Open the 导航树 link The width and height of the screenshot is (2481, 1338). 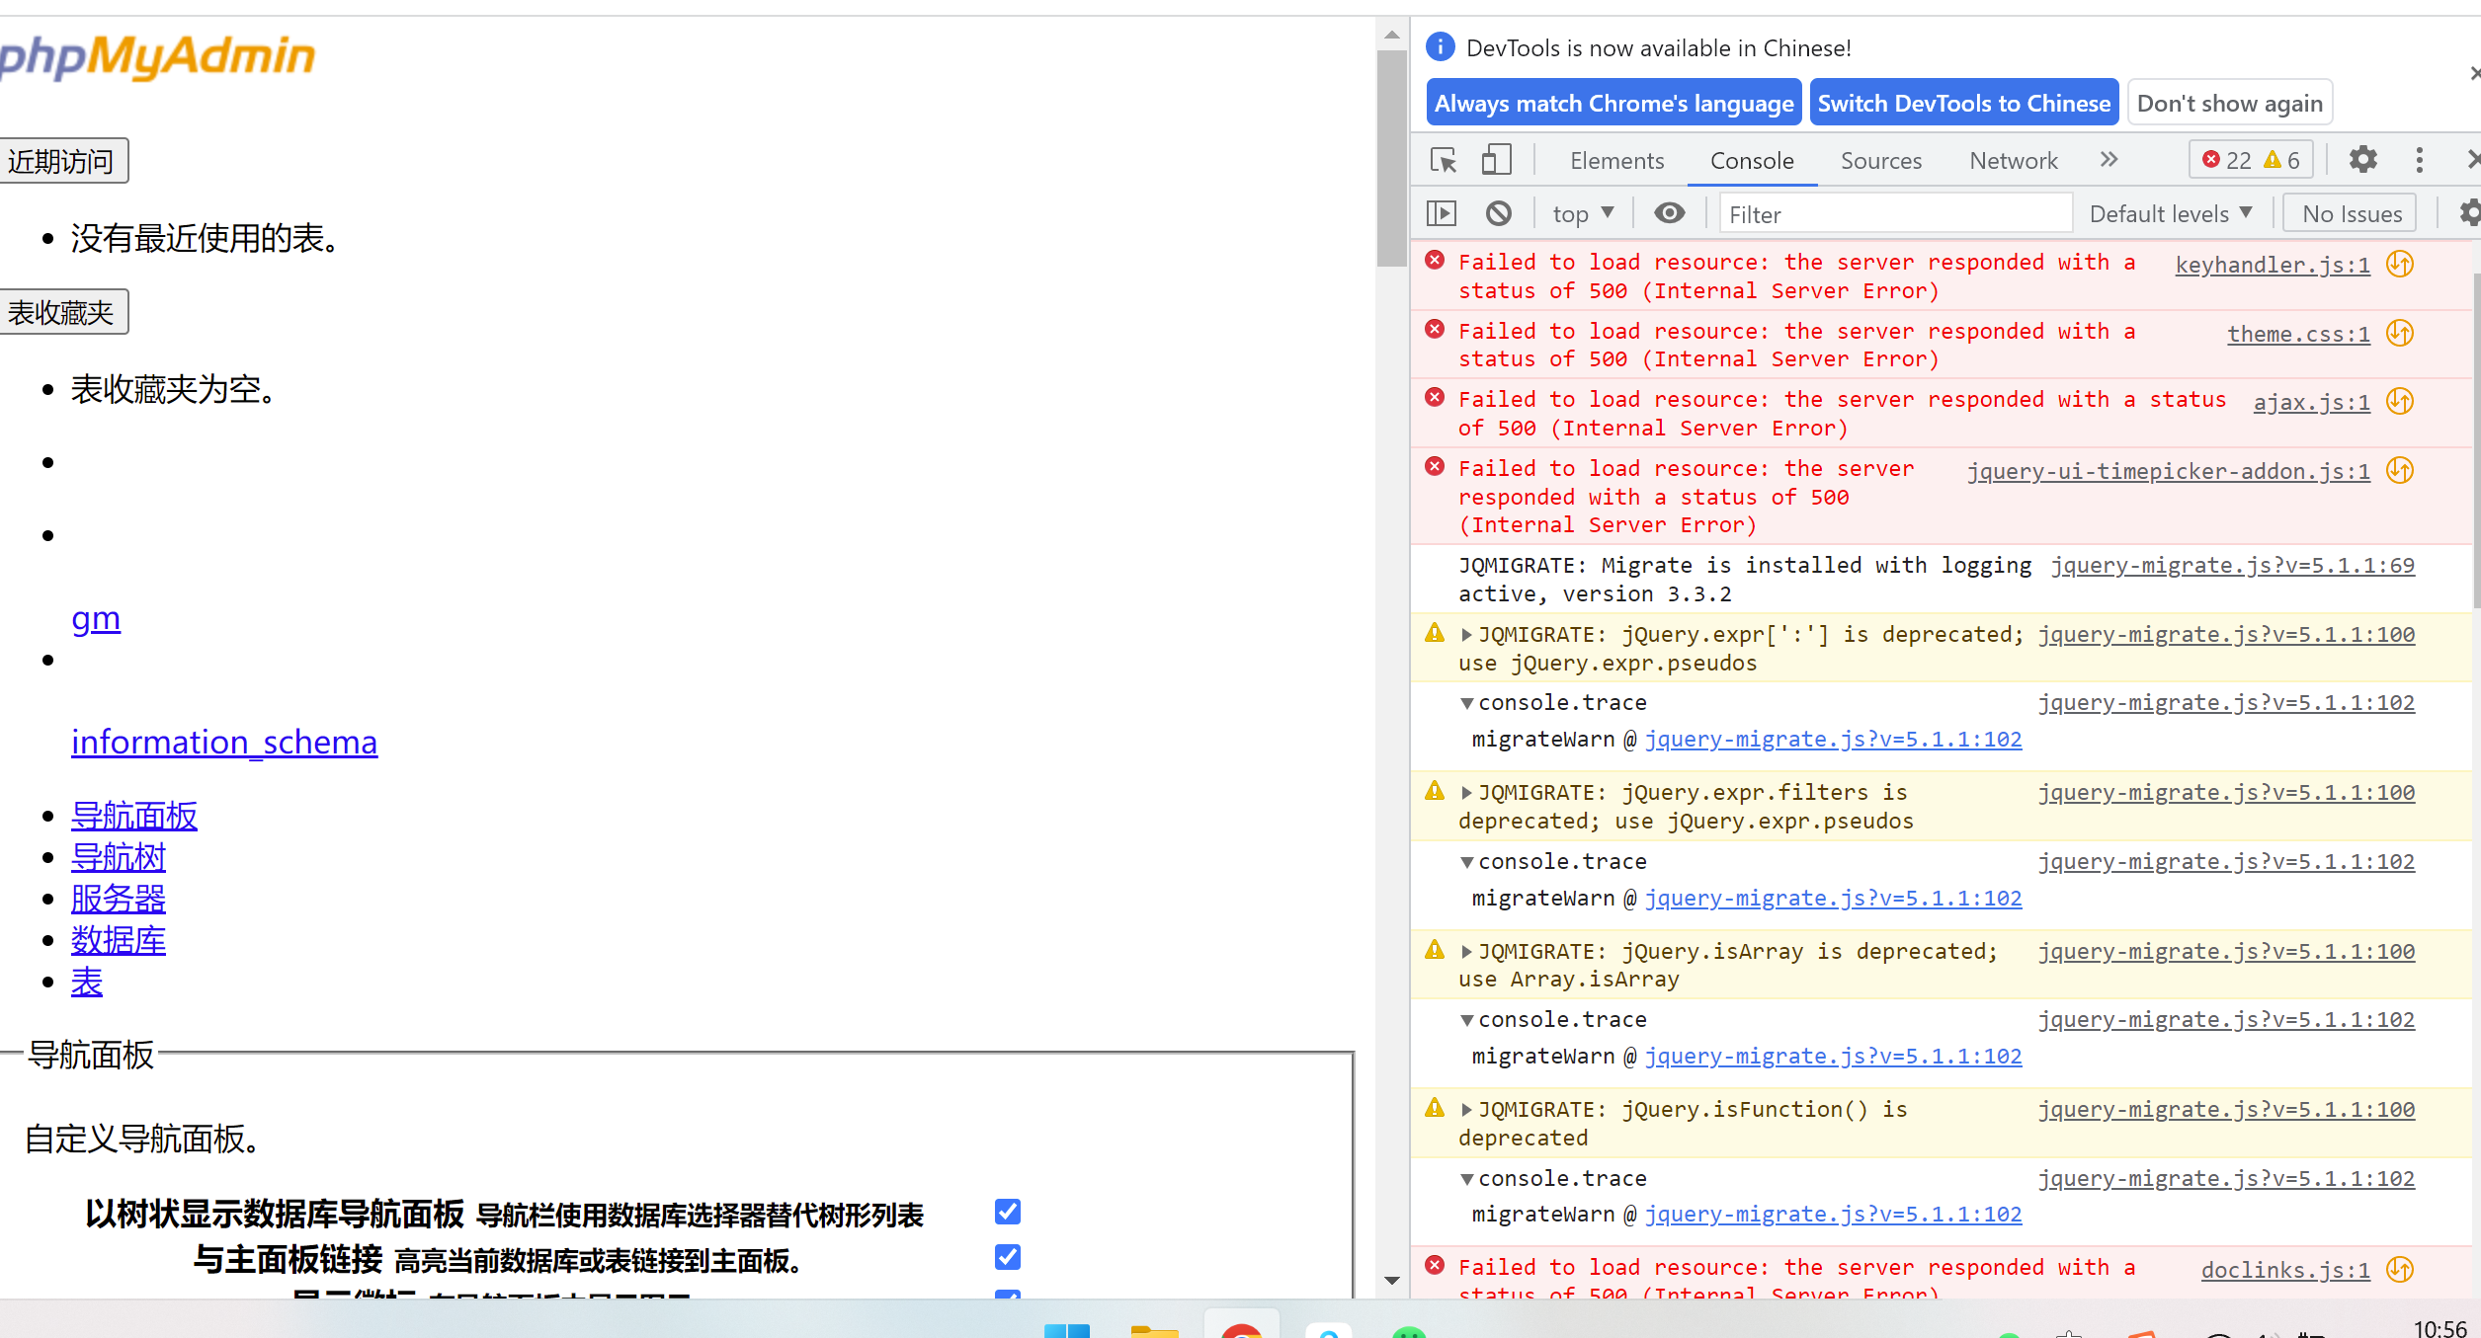point(119,857)
